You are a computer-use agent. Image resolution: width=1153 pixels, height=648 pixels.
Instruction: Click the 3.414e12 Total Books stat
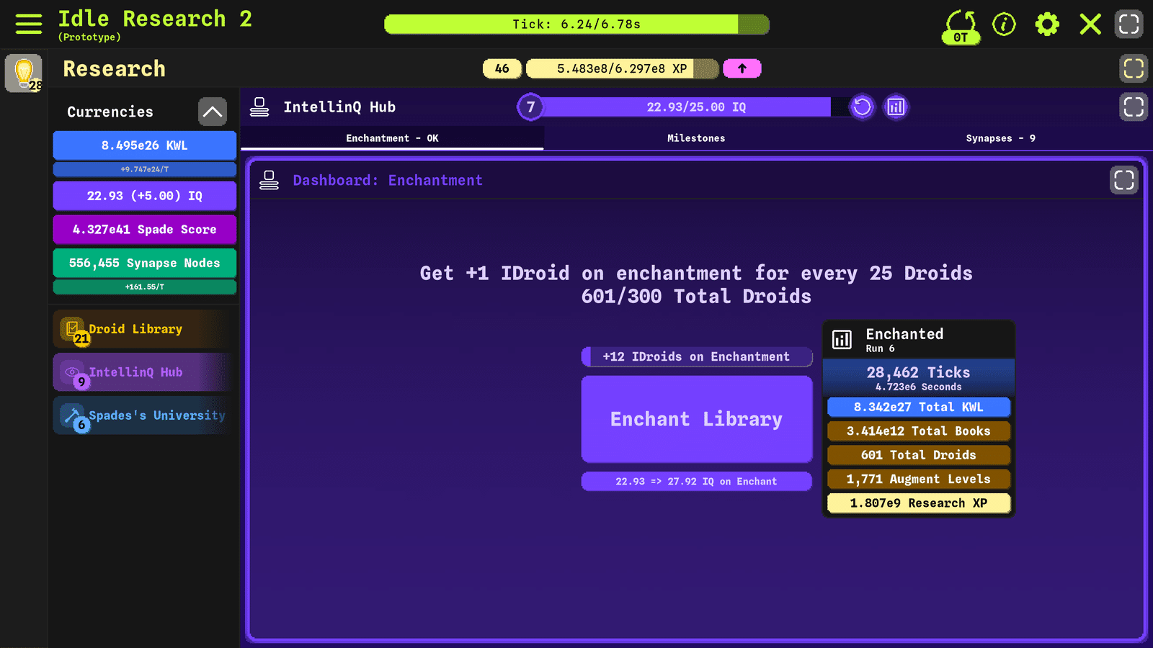click(919, 431)
